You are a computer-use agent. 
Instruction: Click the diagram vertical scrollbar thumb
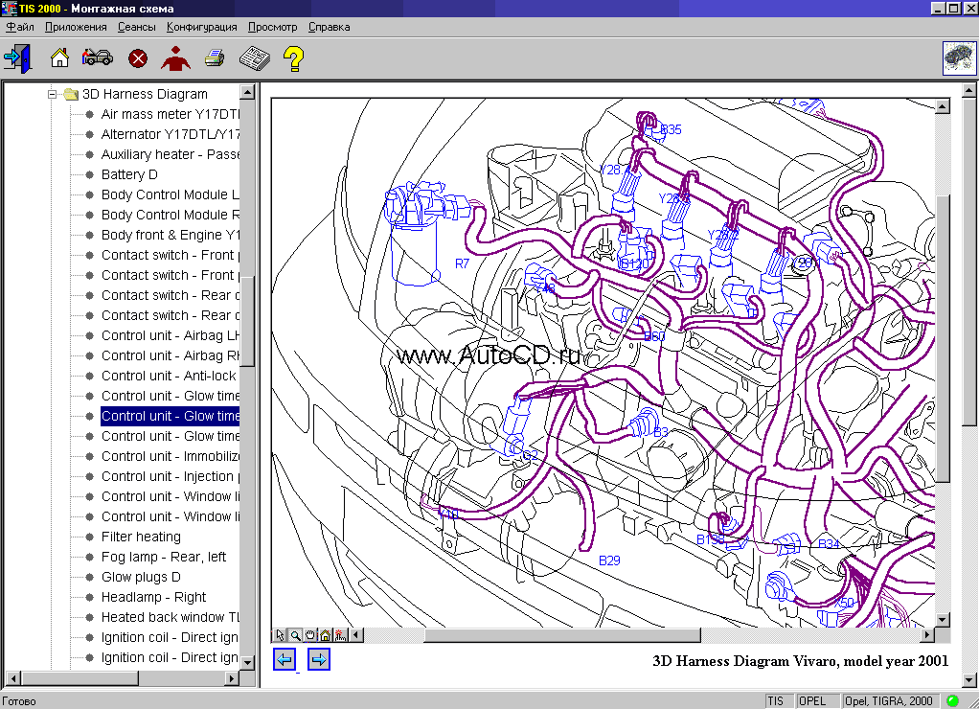pyautogui.click(x=943, y=338)
